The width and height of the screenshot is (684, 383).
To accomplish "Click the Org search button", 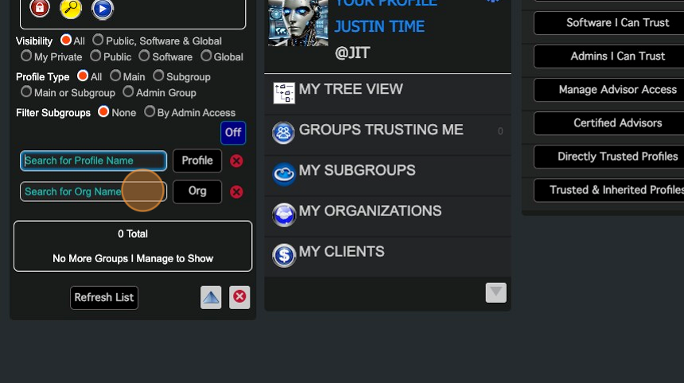I will pos(197,191).
